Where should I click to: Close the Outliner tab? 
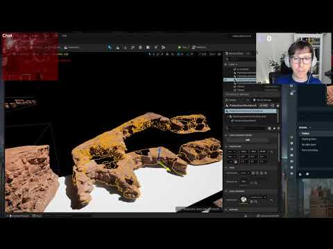(248, 53)
